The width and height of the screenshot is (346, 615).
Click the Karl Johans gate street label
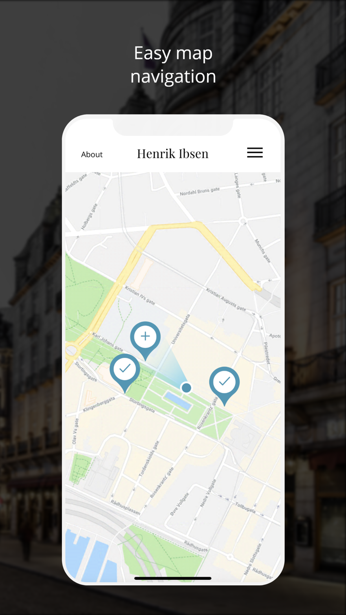pos(108,342)
